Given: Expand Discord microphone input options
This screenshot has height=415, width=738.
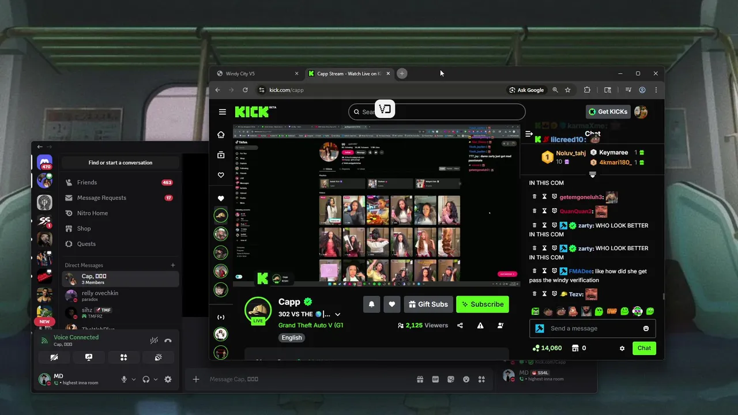Looking at the screenshot, I should click(x=134, y=379).
